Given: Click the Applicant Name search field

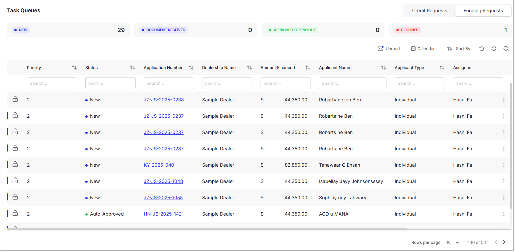Looking at the screenshot, I should [352, 83].
